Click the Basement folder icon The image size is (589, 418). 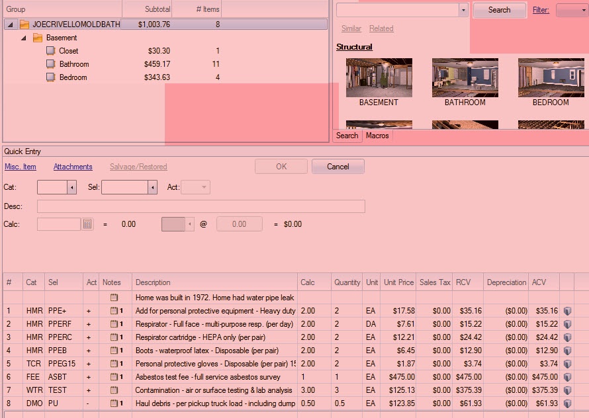(x=38, y=38)
